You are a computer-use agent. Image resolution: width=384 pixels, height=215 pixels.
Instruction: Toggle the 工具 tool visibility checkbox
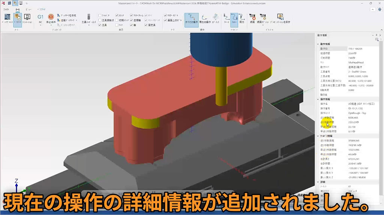100,25
